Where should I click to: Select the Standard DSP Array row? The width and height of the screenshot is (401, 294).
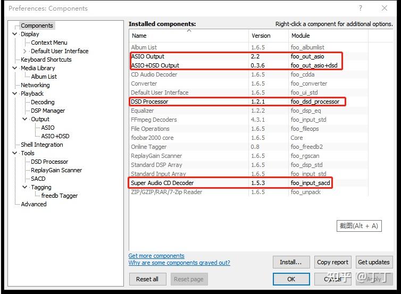pyautogui.click(x=248, y=165)
